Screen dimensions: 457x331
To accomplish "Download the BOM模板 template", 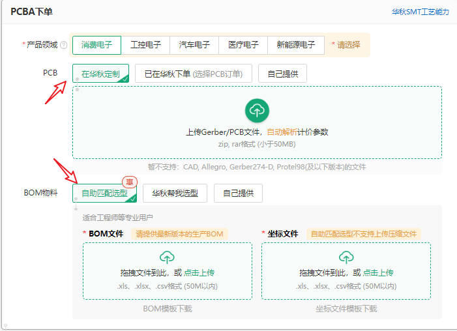I will coord(168,309).
